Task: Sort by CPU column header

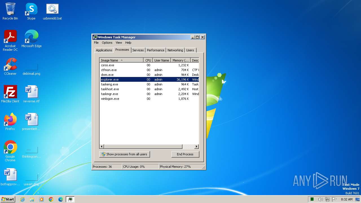Action: 148,60
